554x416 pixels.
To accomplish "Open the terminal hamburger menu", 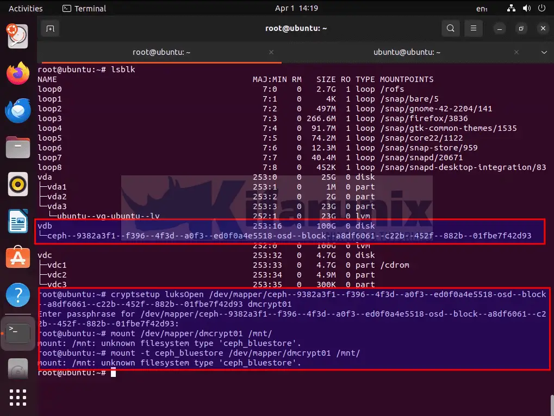I will point(474,28).
